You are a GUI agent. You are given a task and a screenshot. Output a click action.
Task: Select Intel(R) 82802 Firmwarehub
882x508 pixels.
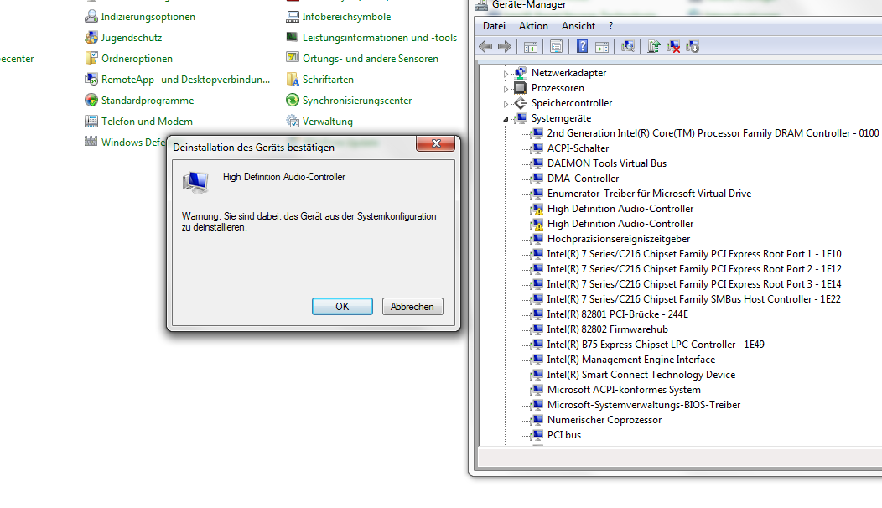click(608, 329)
